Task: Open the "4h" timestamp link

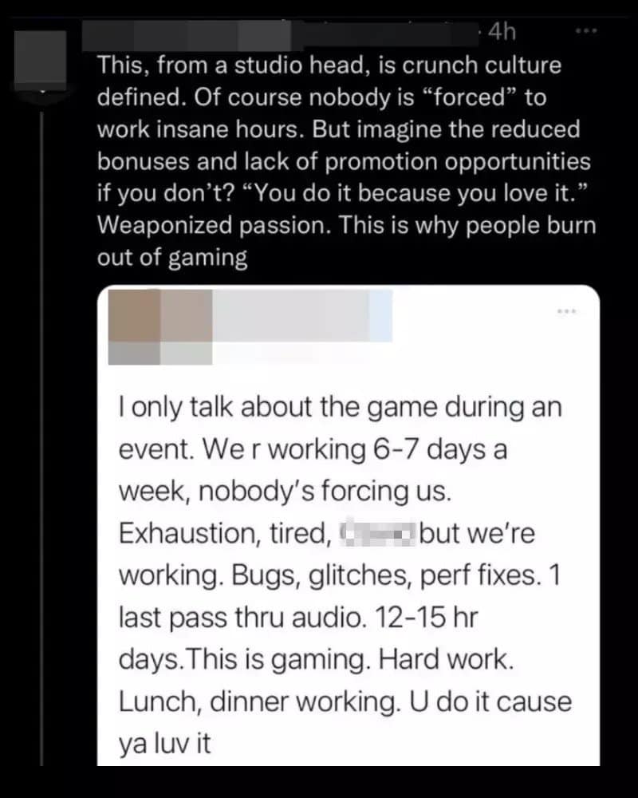Action: click(x=501, y=33)
